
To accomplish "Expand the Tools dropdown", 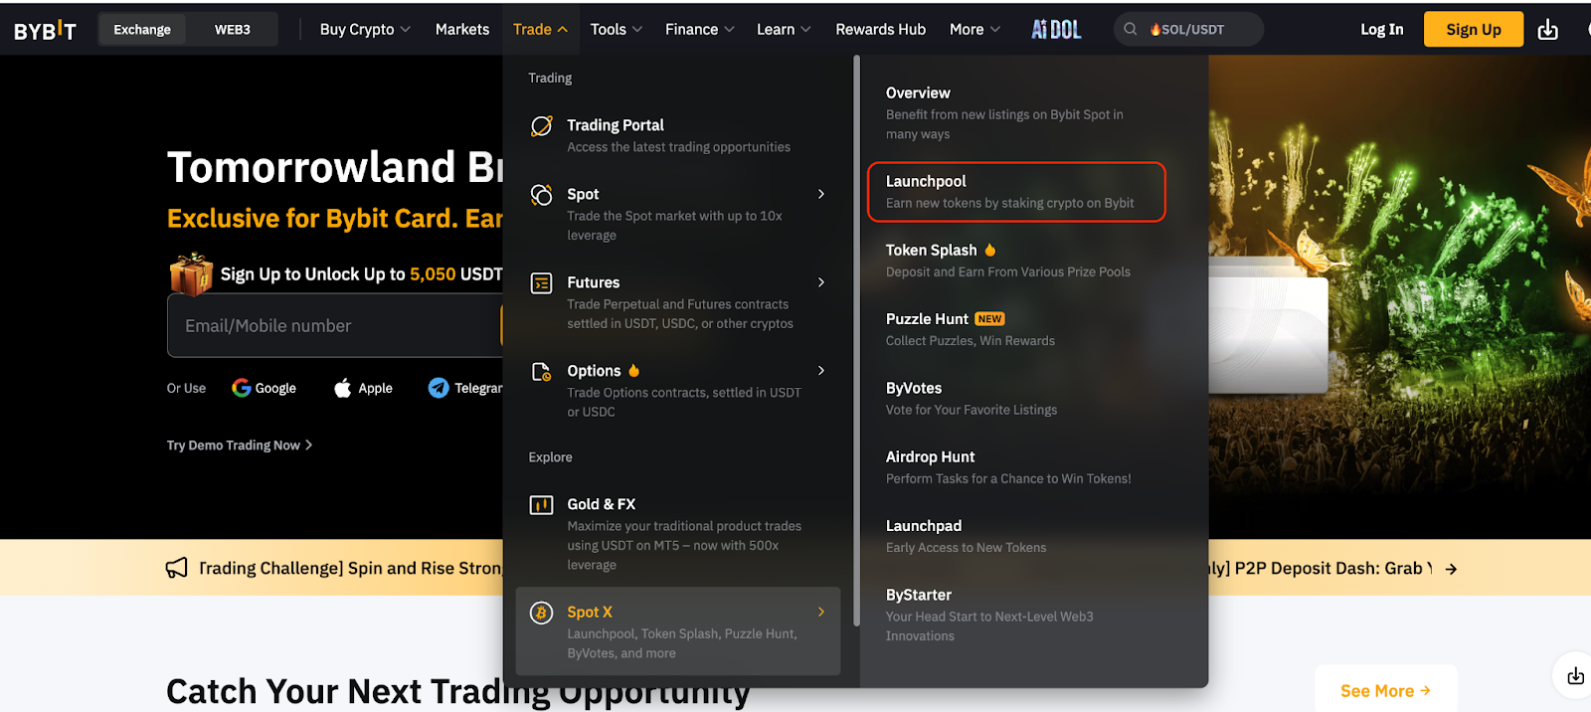I will (x=617, y=30).
